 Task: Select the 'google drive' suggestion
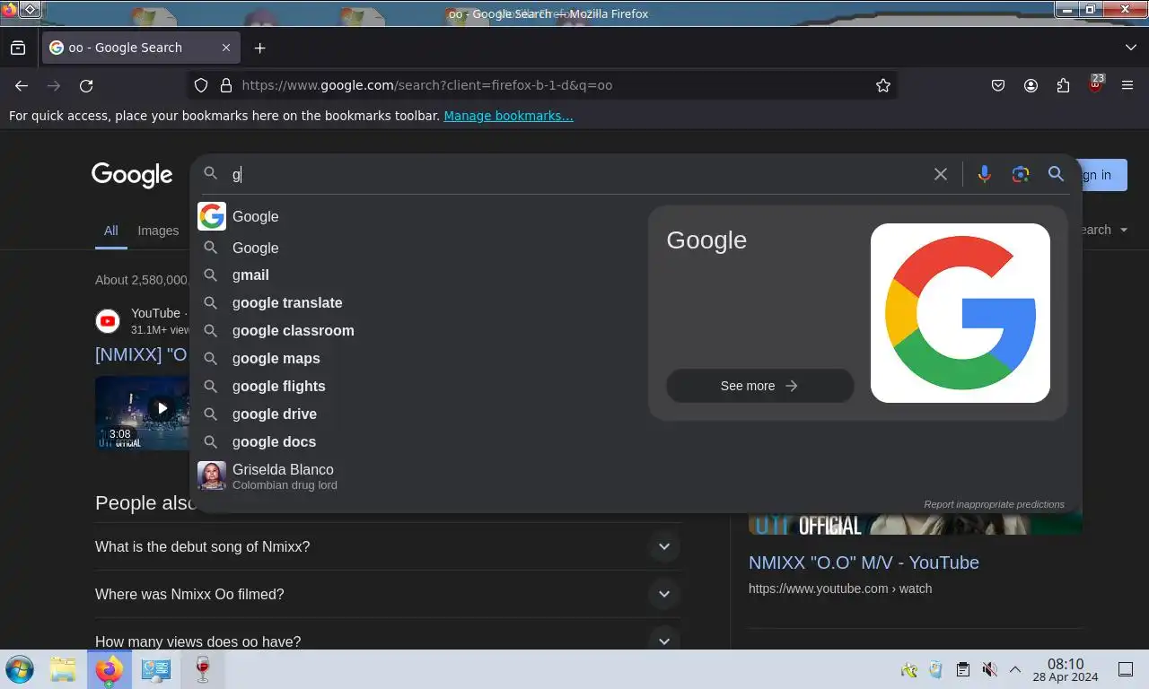[417, 414]
